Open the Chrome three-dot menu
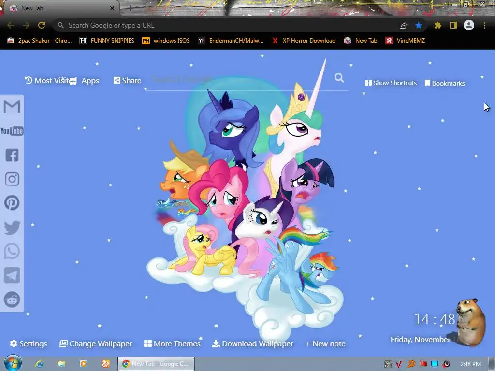 point(484,25)
